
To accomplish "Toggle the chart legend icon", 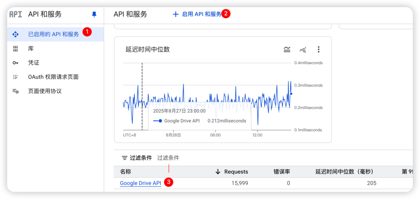I will pyautogui.click(x=287, y=49).
